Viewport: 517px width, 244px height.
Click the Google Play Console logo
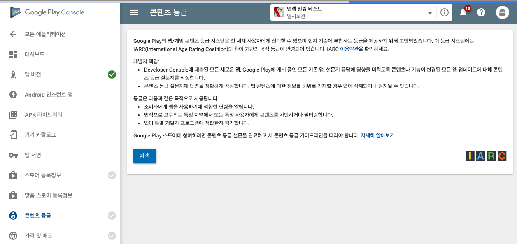[47, 12]
